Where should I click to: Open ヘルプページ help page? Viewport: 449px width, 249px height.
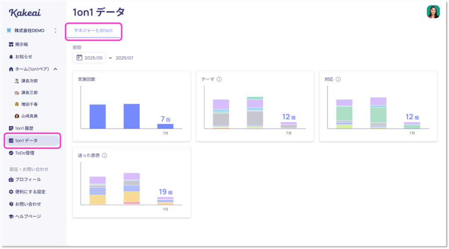click(28, 216)
